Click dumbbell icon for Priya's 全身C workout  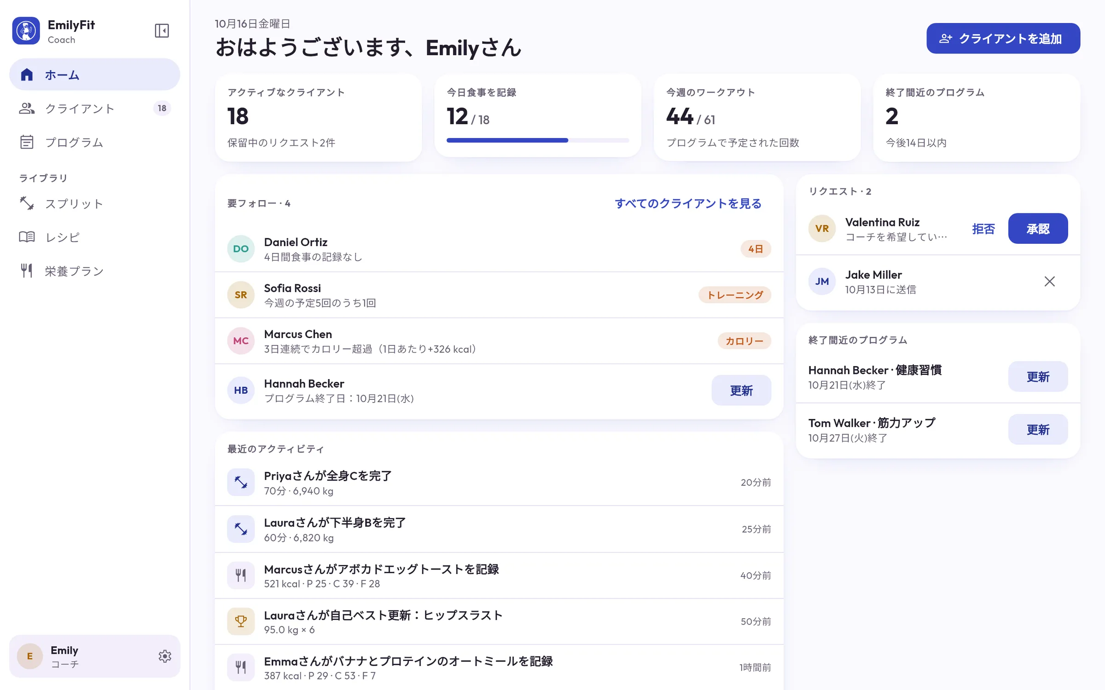point(241,482)
